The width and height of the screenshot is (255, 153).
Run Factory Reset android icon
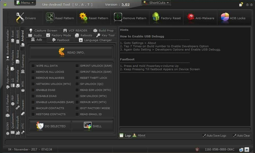[156, 17]
